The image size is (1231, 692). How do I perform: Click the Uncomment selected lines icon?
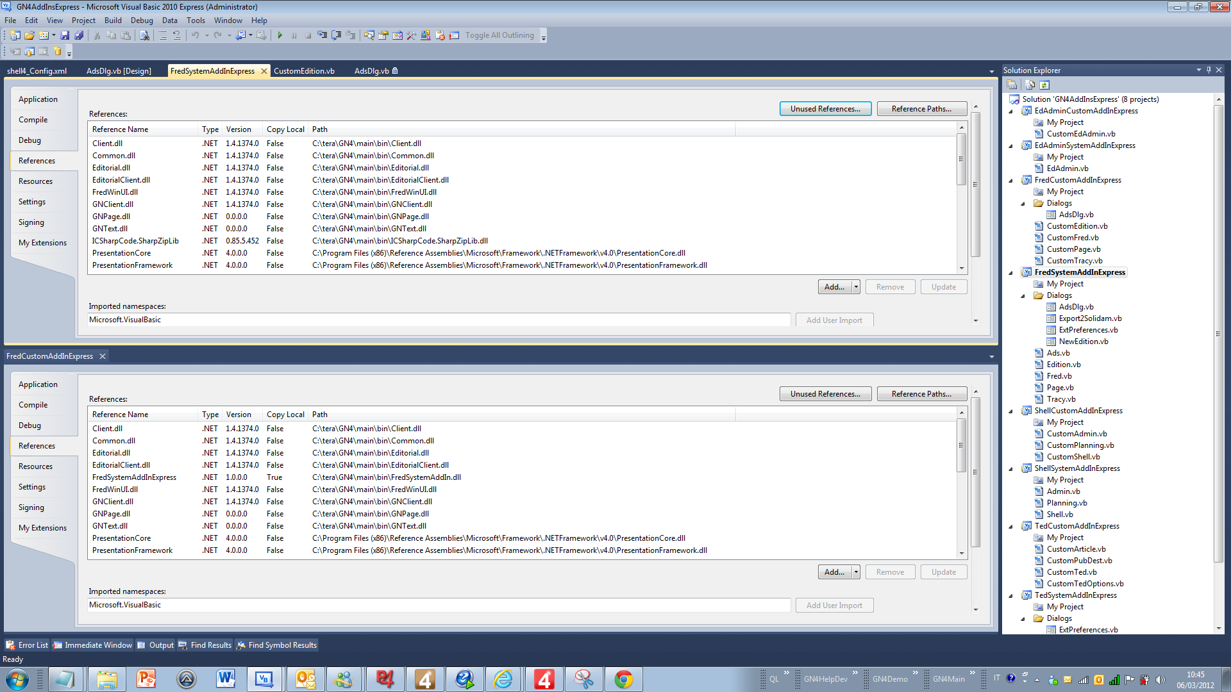pyautogui.click(x=176, y=35)
